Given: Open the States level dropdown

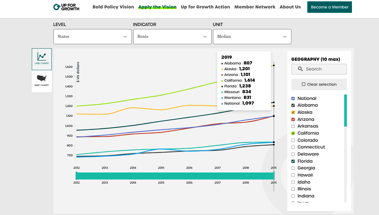Looking at the screenshot, I should [x=92, y=36].
